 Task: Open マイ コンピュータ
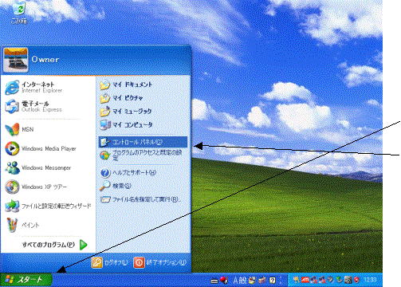127,124
